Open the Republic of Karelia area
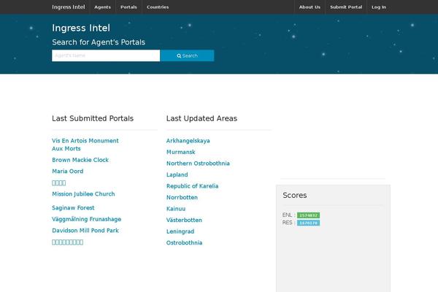 point(192,186)
